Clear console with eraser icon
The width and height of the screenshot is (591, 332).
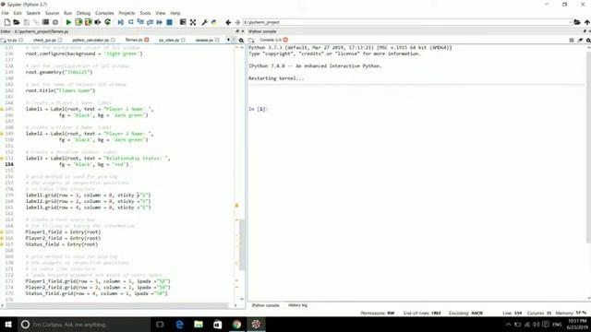click(x=580, y=40)
